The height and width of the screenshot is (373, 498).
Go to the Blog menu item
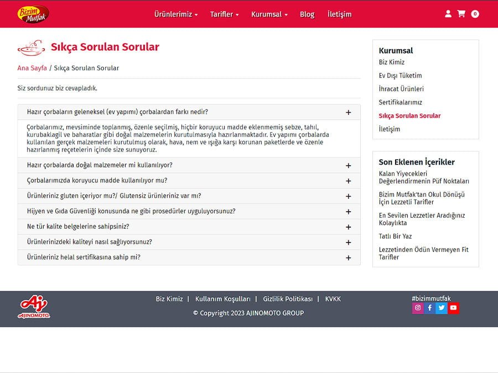point(307,14)
